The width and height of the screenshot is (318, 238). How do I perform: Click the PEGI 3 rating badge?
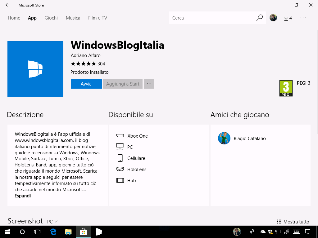pos(286,88)
